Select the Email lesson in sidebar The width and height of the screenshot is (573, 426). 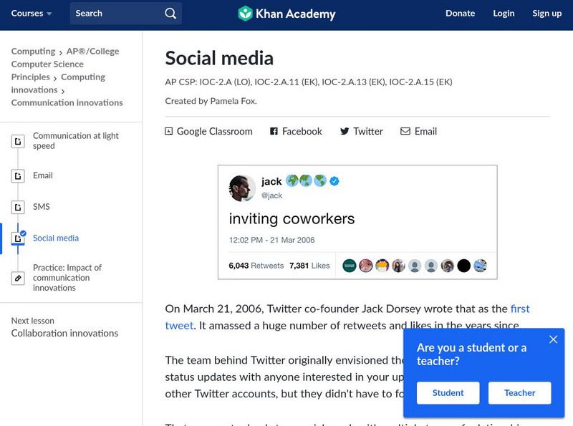point(43,175)
